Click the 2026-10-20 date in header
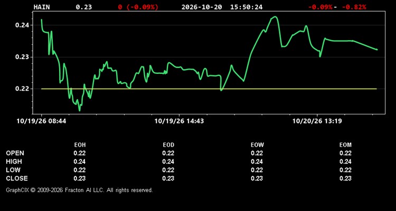Image resolution: width=396 pixels, height=211 pixels. coord(202,7)
